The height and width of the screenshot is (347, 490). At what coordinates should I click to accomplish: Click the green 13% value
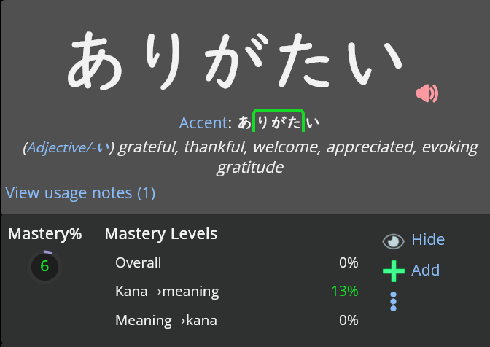344,292
